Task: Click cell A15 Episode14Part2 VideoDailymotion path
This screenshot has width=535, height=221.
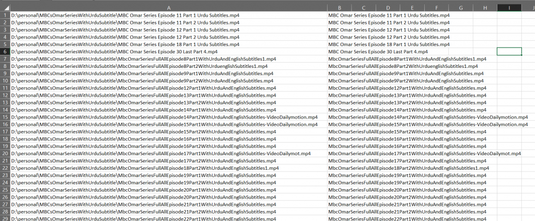Action: click(169, 117)
